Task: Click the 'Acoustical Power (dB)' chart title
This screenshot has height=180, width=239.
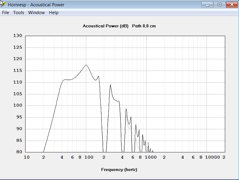Action: click(x=106, y=26)
